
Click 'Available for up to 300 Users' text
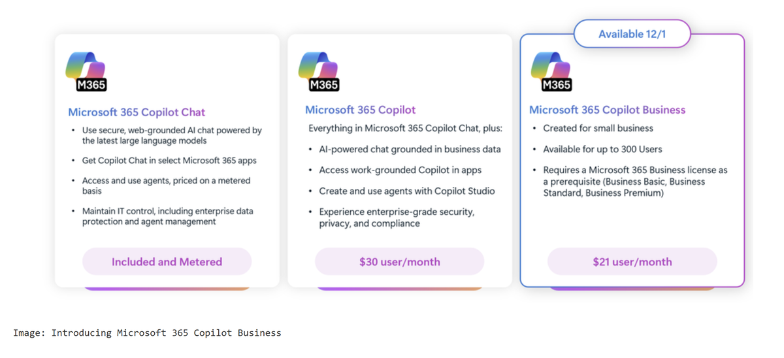602,149
